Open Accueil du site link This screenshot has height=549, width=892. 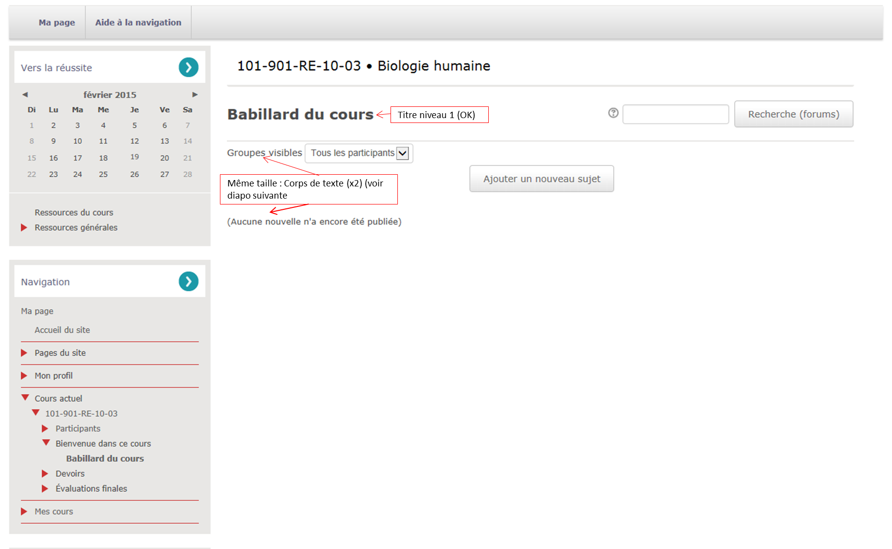coord(62,330)
